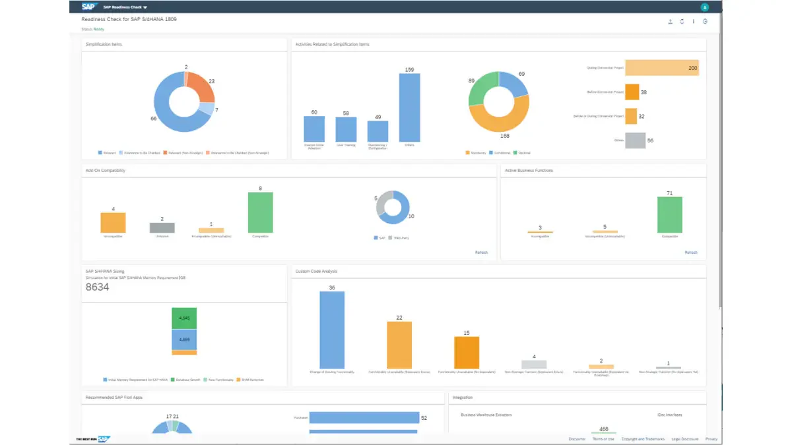Screen dimensions: 792x445
Task: Select the green Compatible add-on bar (8)
Action: (260, 212)
